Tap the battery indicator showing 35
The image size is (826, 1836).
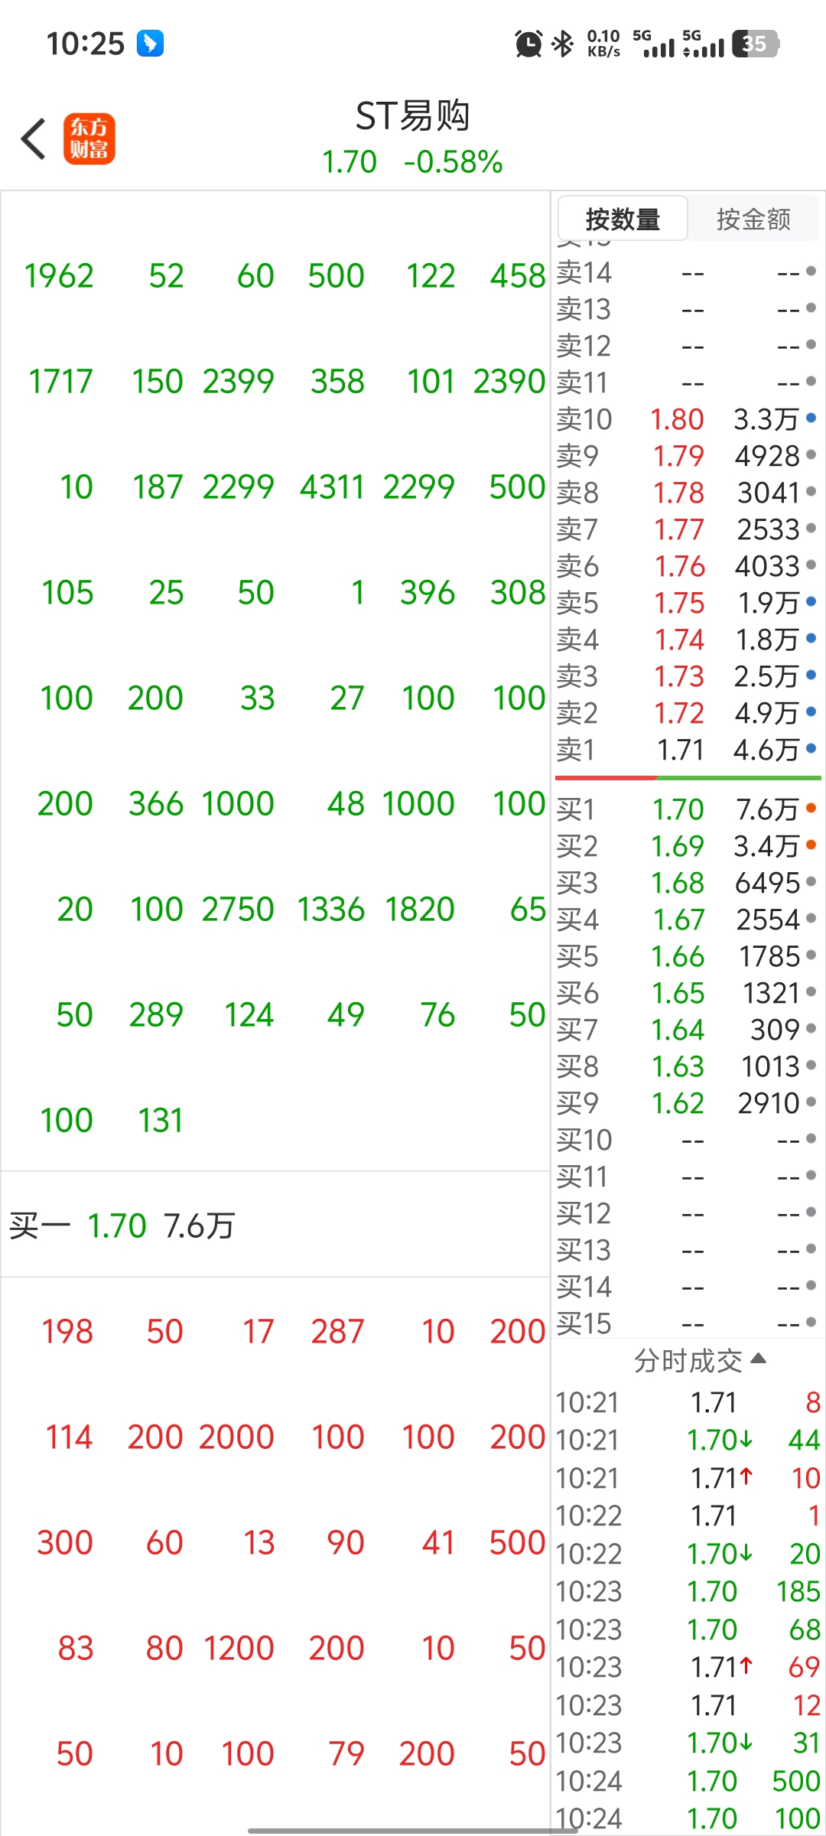pos(756,44)
